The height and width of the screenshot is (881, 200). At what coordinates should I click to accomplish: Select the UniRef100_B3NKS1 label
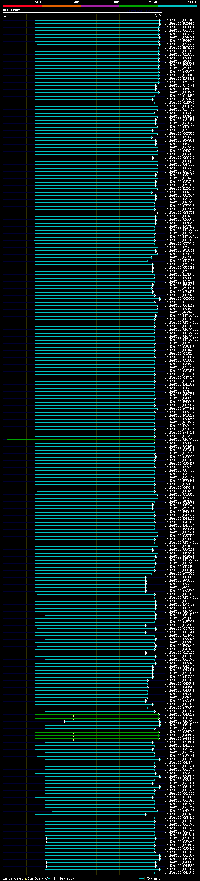[x=179, y=529]
